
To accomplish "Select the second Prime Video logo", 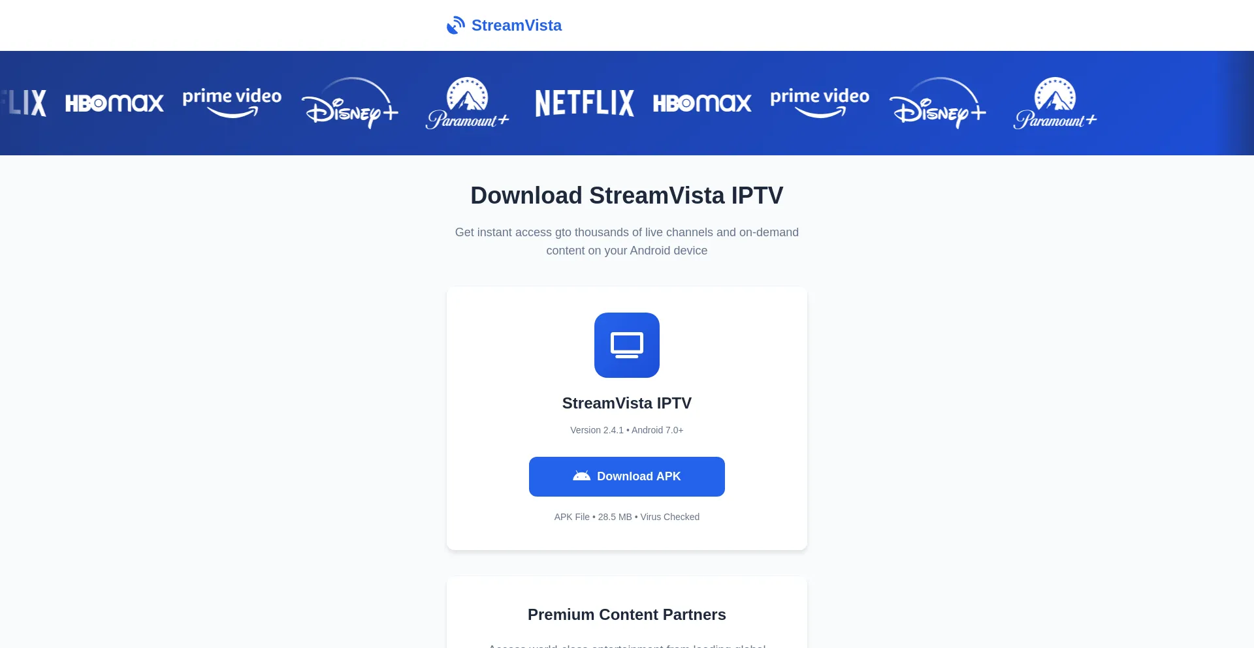I will pos(820,103).
